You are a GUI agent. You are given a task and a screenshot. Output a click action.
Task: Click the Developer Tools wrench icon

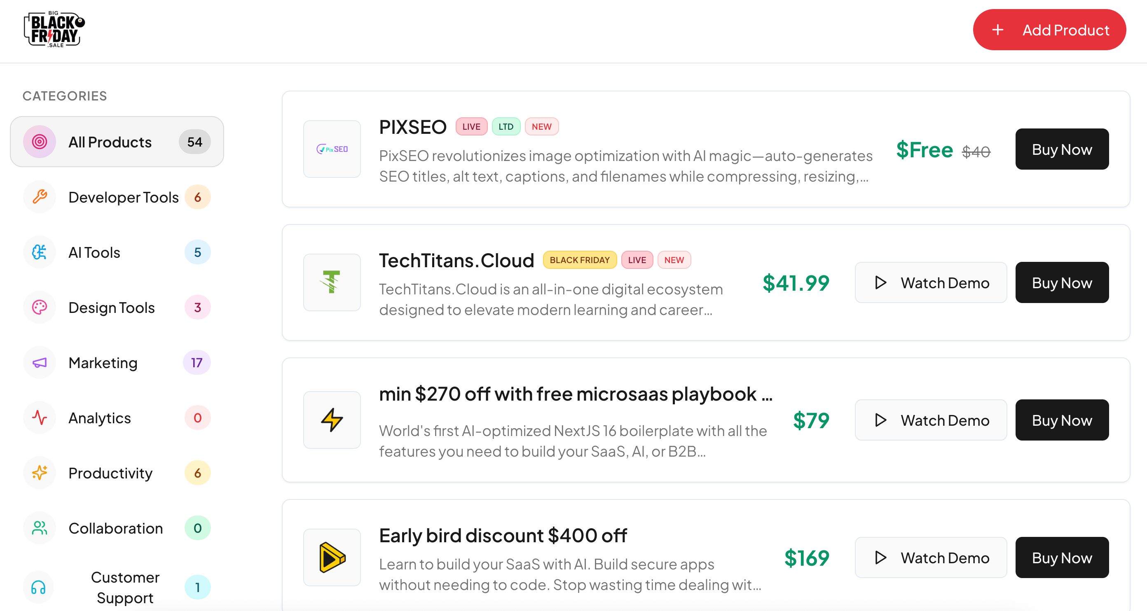[40, 197]
